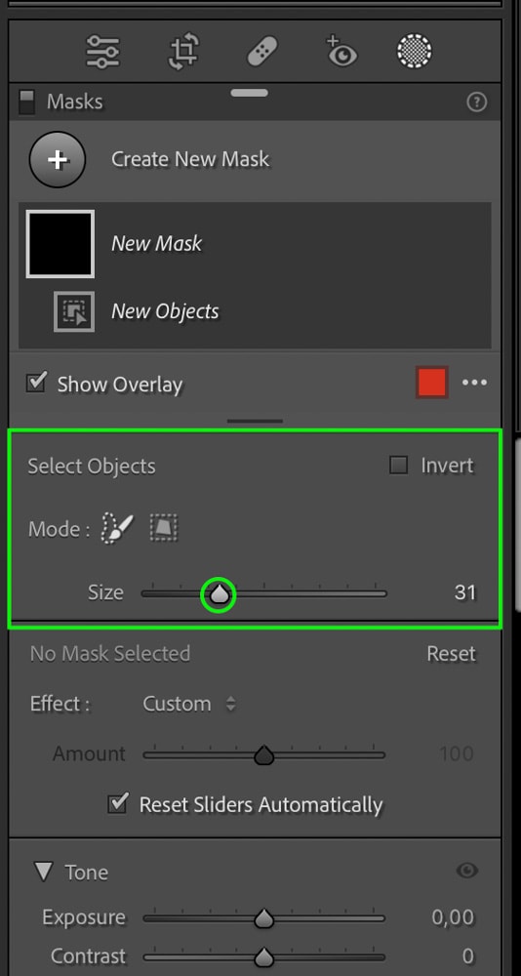Select the Crop and rotate tool
The width and height of the screenshot is (521, 976).
(184, 51)
